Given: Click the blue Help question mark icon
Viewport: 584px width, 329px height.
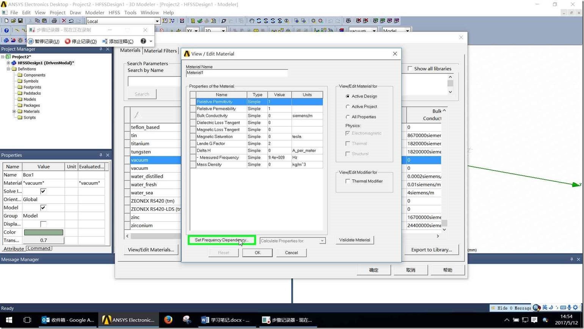Looking at the screenshot, I should (x=6, y=31).
